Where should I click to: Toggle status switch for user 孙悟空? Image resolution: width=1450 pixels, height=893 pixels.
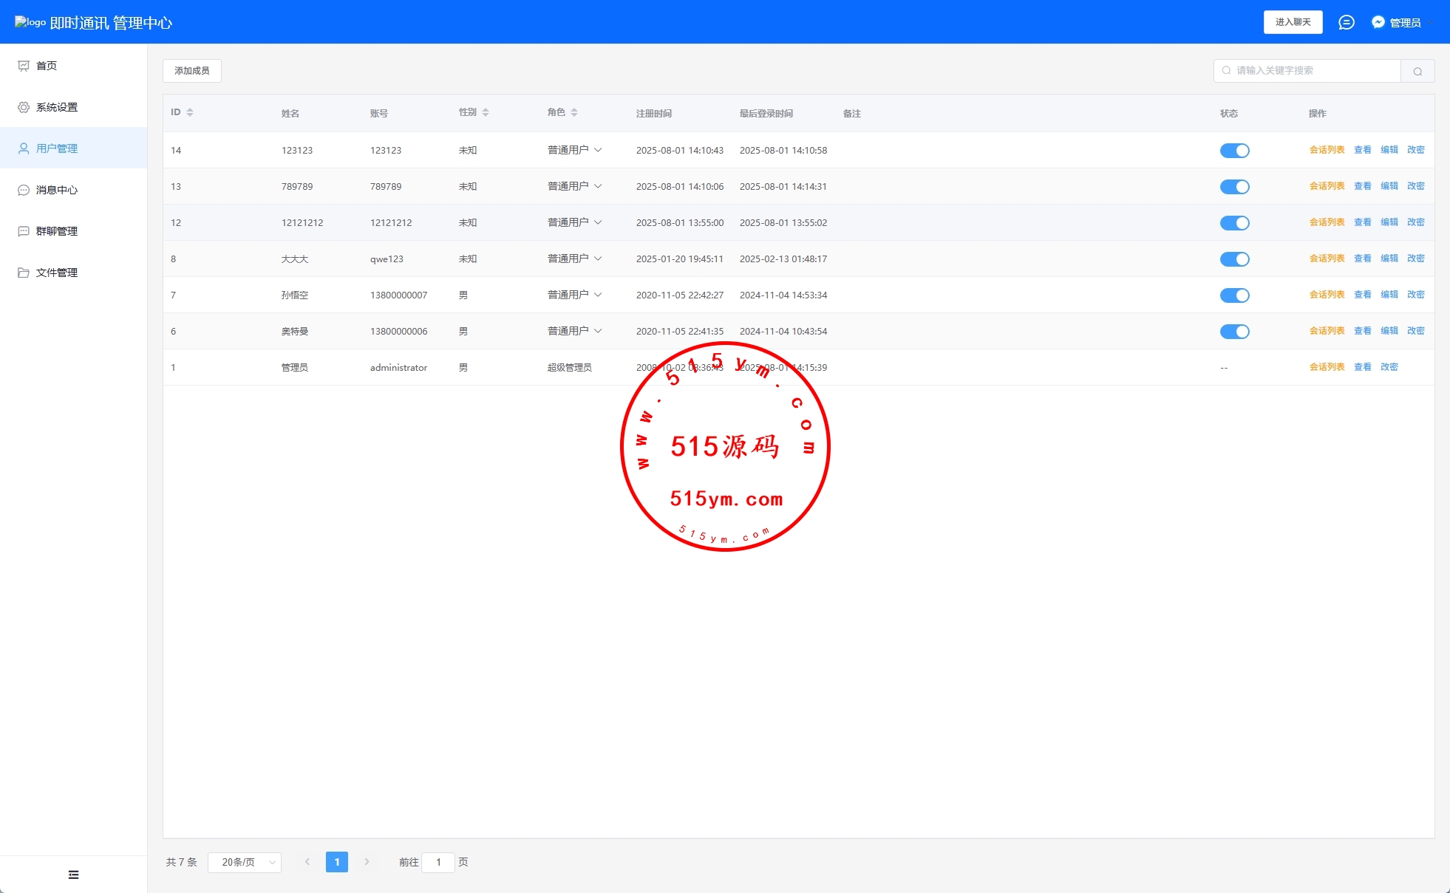[x=1234, y=295]
